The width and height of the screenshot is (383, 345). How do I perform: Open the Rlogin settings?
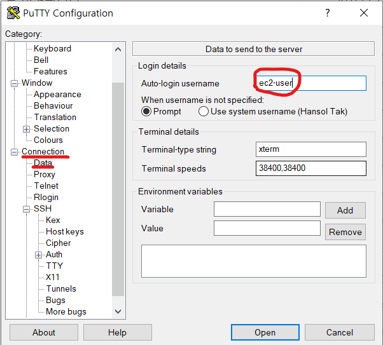(x=46, y=198)
